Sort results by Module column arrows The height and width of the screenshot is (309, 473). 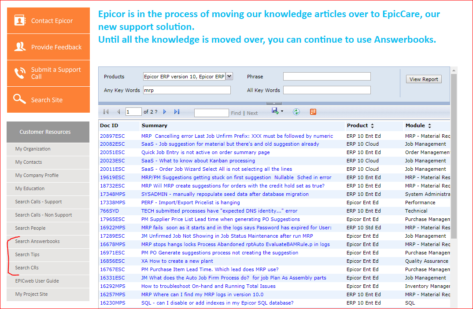tap(429, 126)
